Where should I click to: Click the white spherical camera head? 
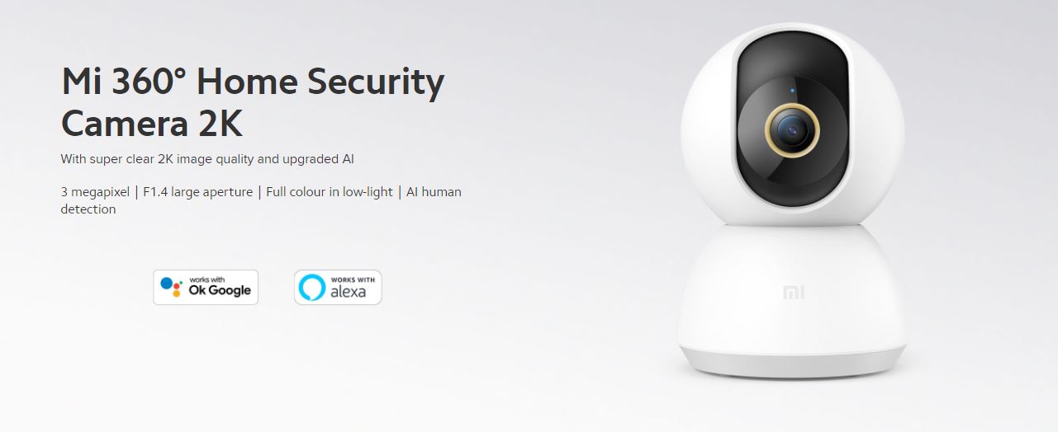click(x=792, y=125)
